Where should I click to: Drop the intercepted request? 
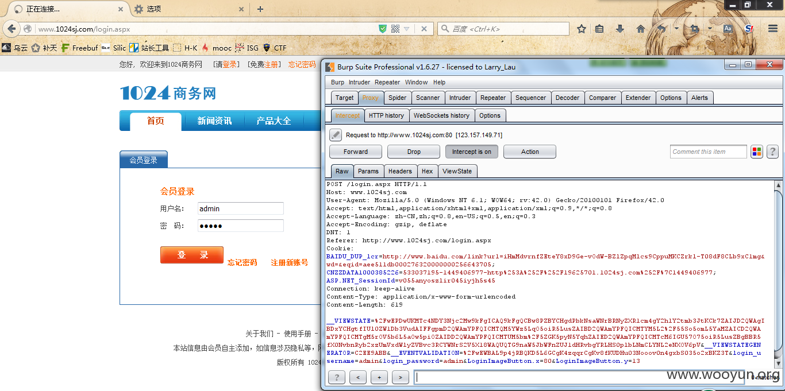(414, 152)
